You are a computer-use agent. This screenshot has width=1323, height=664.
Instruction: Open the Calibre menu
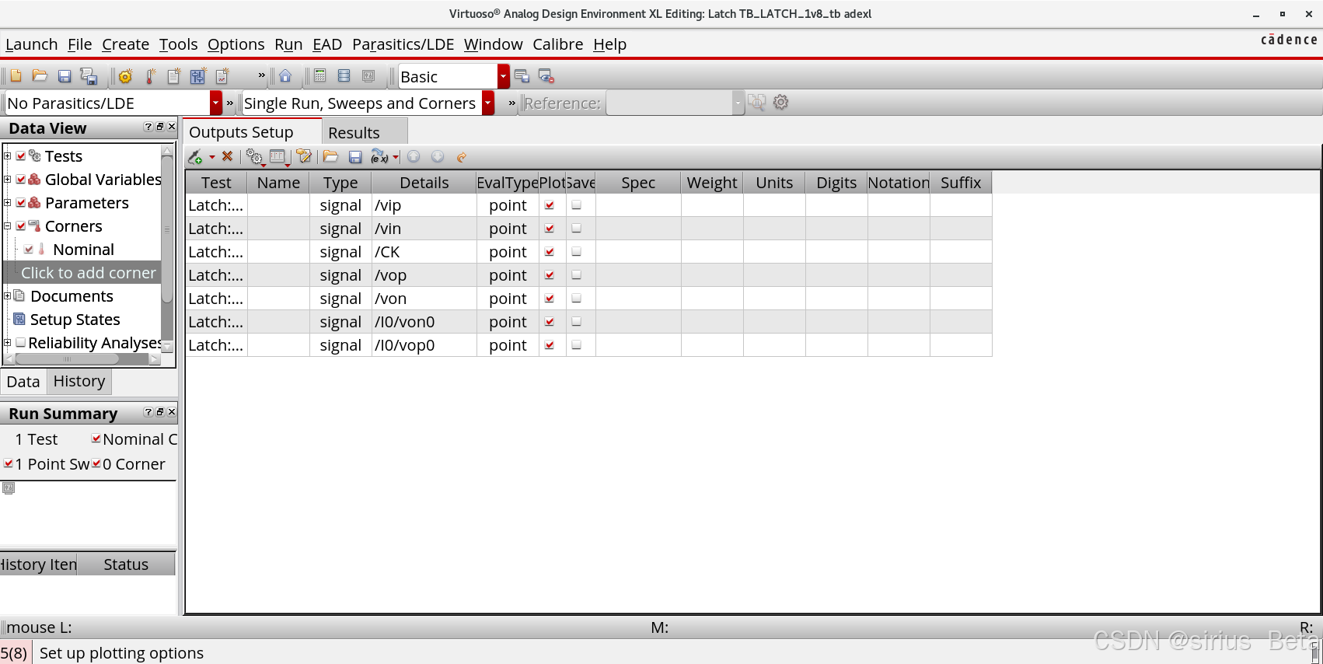557,44
